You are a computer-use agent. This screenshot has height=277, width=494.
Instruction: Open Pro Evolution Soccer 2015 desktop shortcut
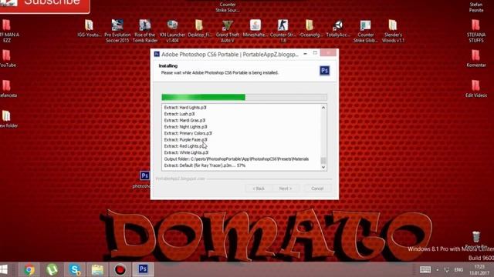[x=117, y=31]
